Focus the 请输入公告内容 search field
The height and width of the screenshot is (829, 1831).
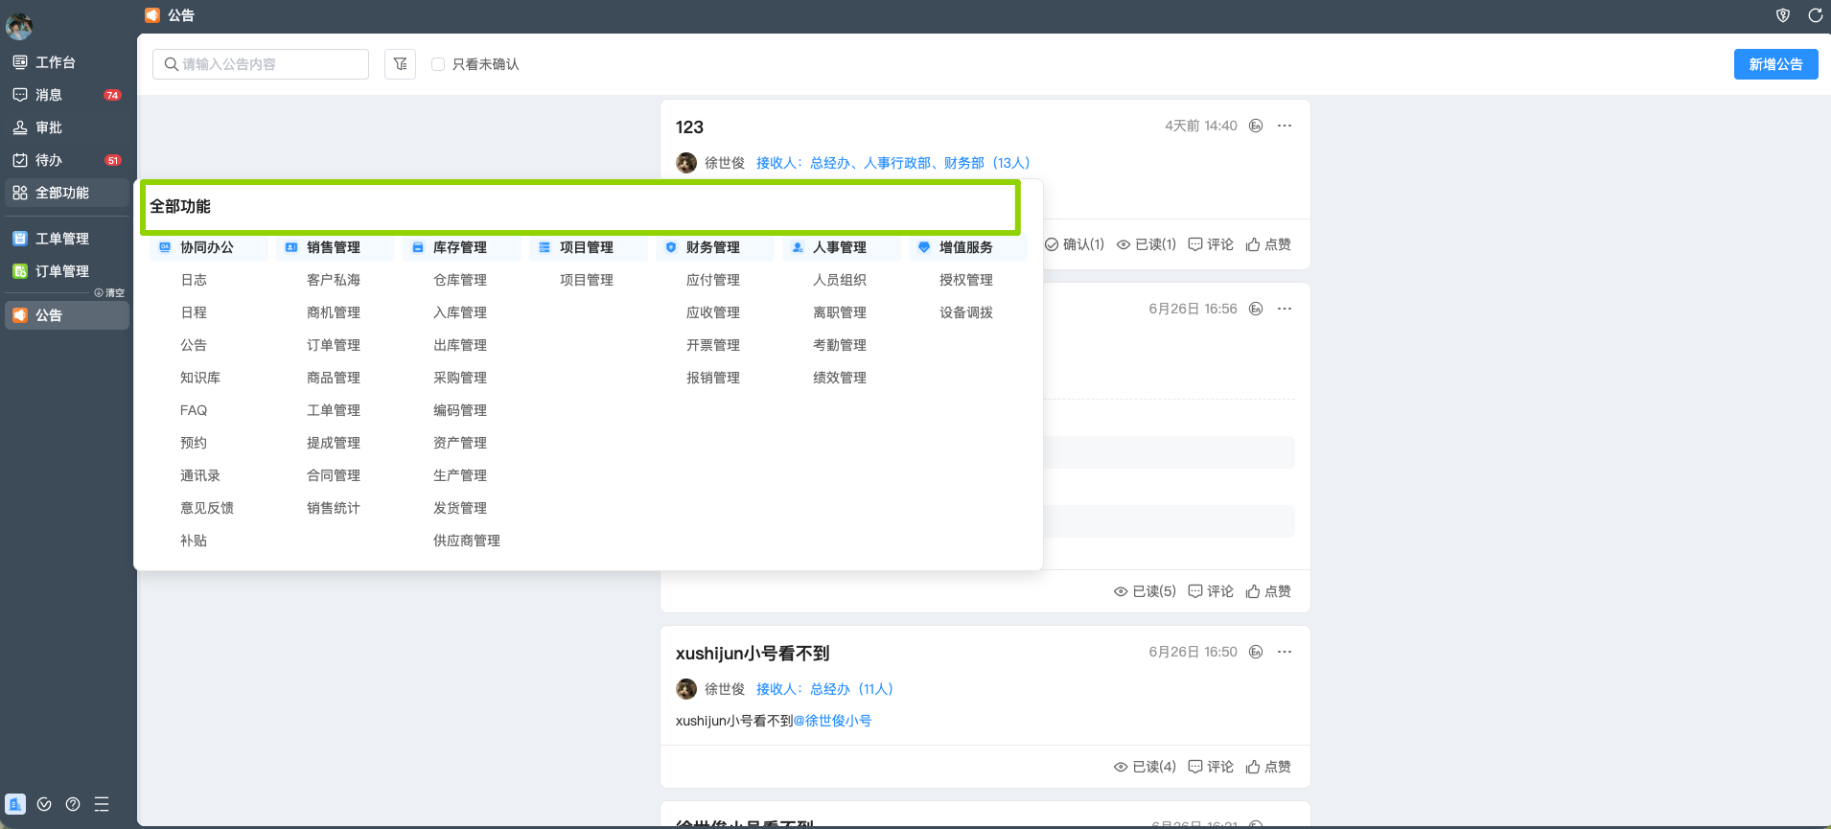tap(261, 64)
